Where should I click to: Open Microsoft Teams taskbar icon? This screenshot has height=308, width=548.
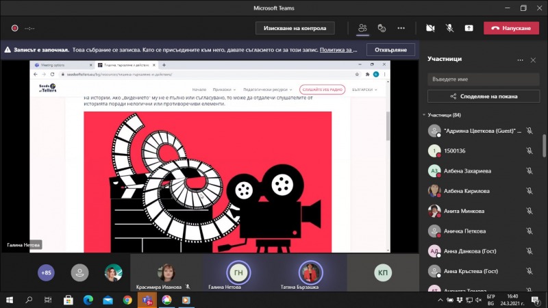coord(147,300)
